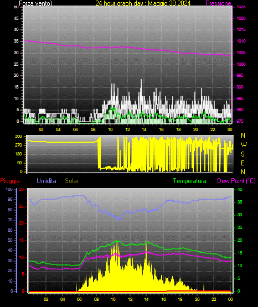Viewport: 258px width, 307px height.
Task: Click the Dew Point (°C) legend label
Action: 236,181
